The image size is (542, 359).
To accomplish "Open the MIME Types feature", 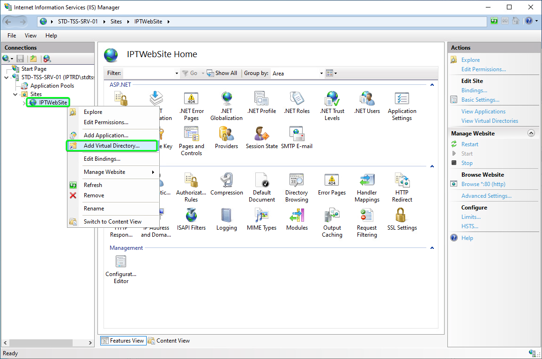I will [262, 220].
